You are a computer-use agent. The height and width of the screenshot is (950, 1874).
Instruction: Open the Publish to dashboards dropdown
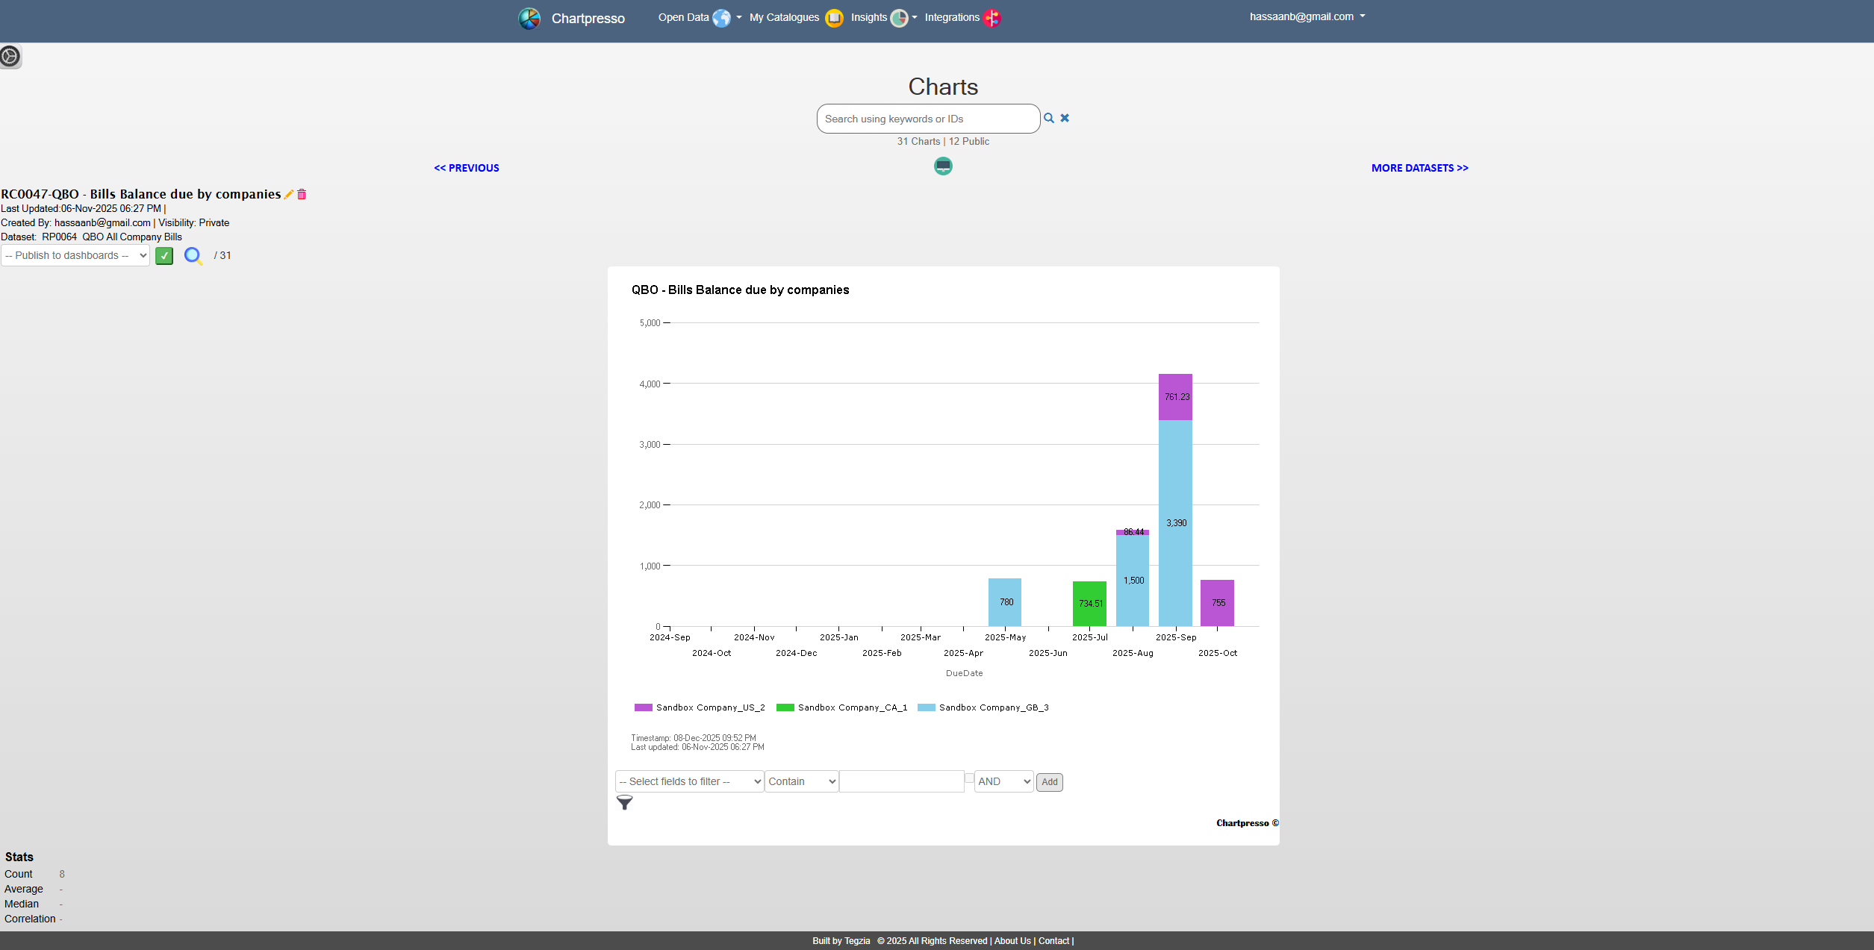tap(75, 256)
